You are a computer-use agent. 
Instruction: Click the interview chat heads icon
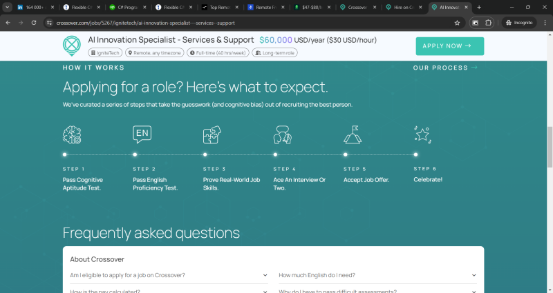pyautogui.click(x=283, y=134)
